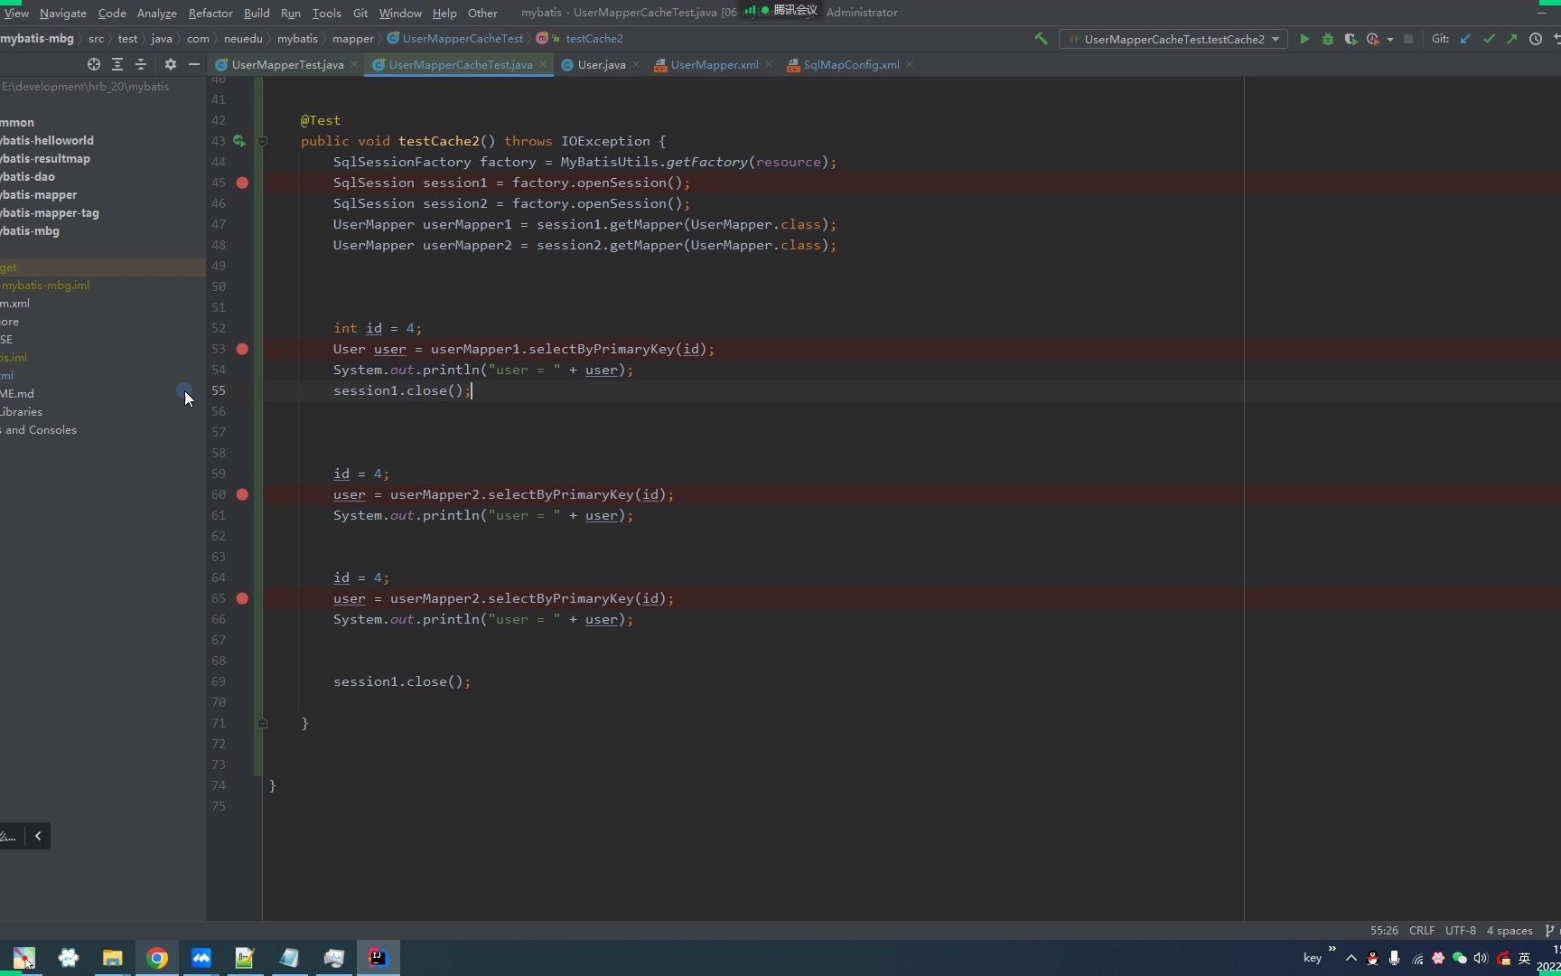Click Git update project arrow icon
This screenshot has height=976, width=1561.
click(x=1465, y=39)
